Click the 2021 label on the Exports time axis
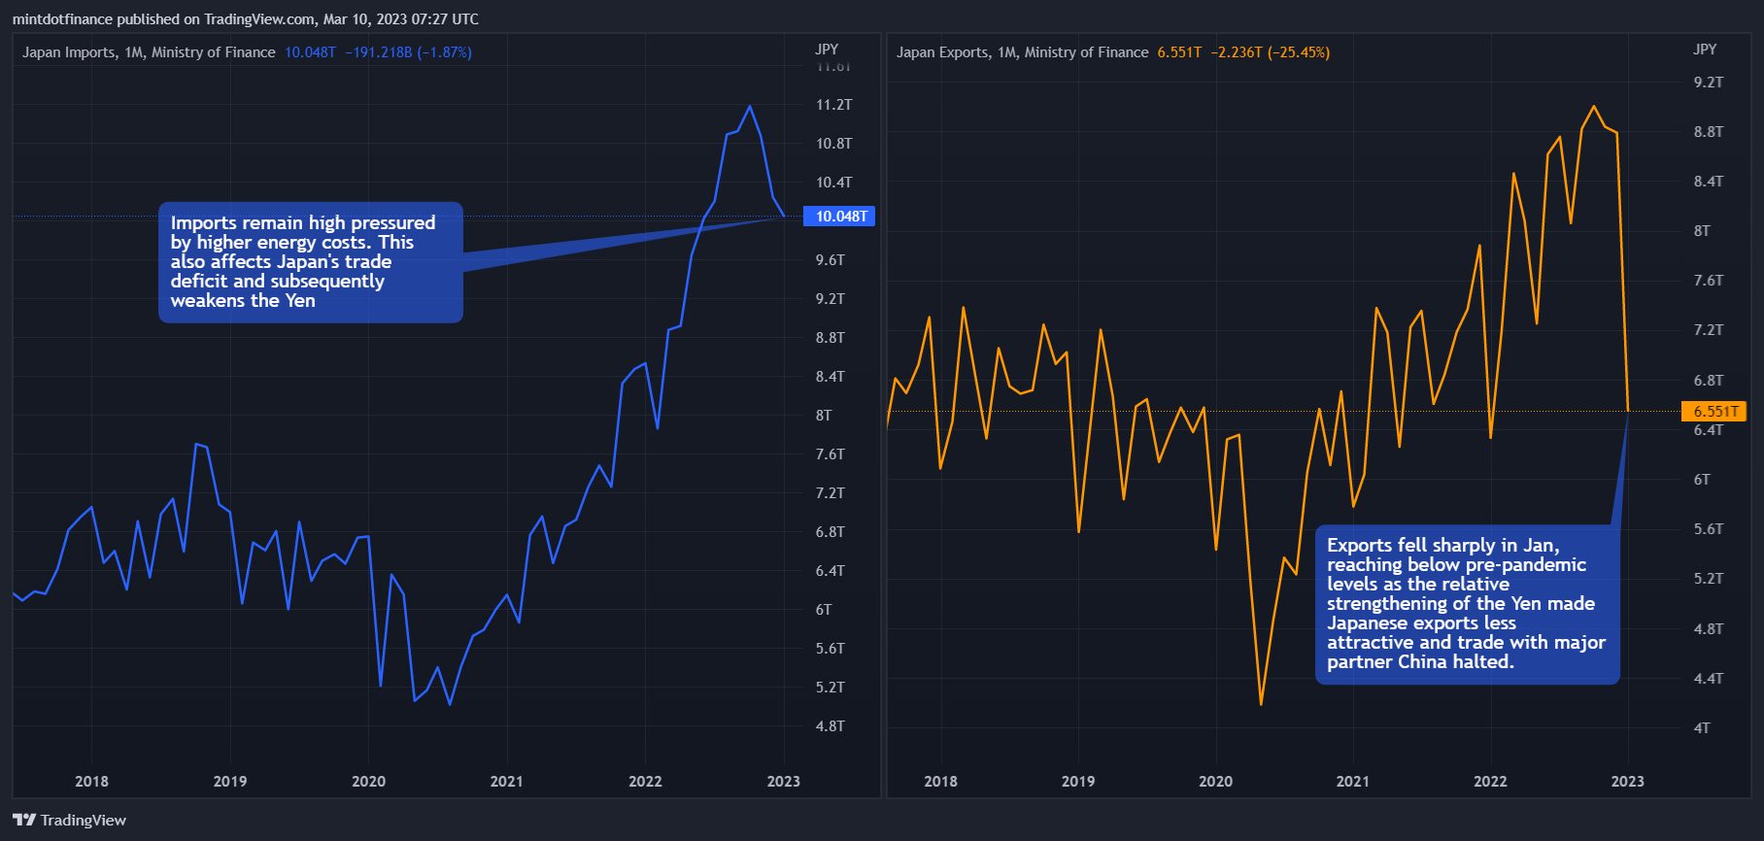The width and height of the screenshot is (1764, 841). [x=1353, y=782]
